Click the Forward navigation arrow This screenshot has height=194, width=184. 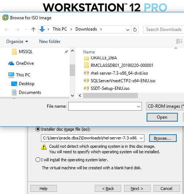[x=17, y=29]
